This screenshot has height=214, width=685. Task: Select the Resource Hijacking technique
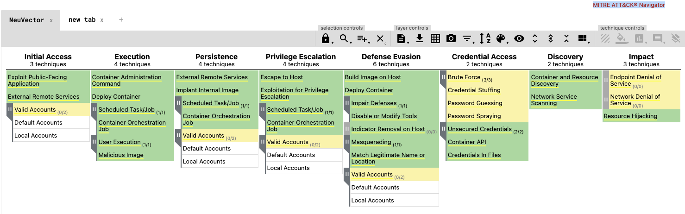click(630, 116)
